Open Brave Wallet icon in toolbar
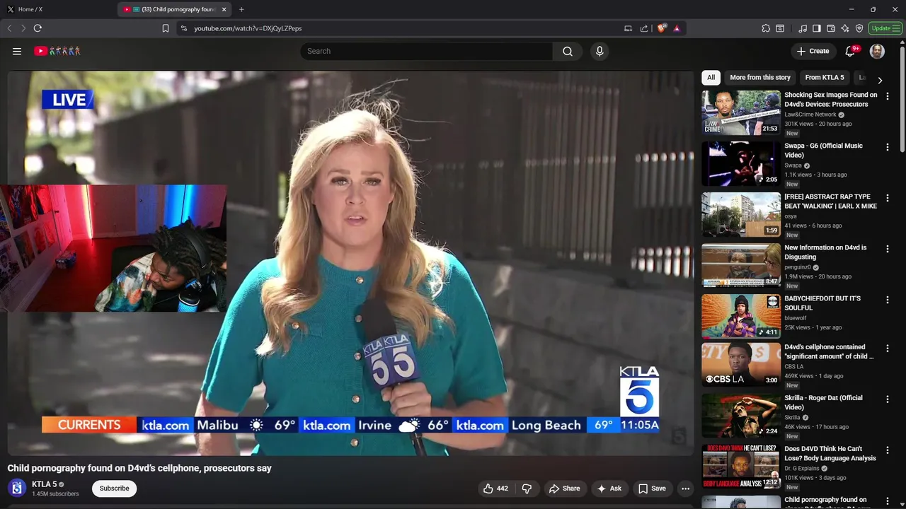 pyautogui.click(x=831, y=28)
